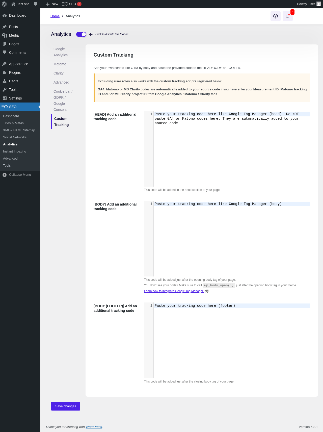Click the SEO admin bar 8 counter
This screenshot has height=432, width=323.
(79, 4)
